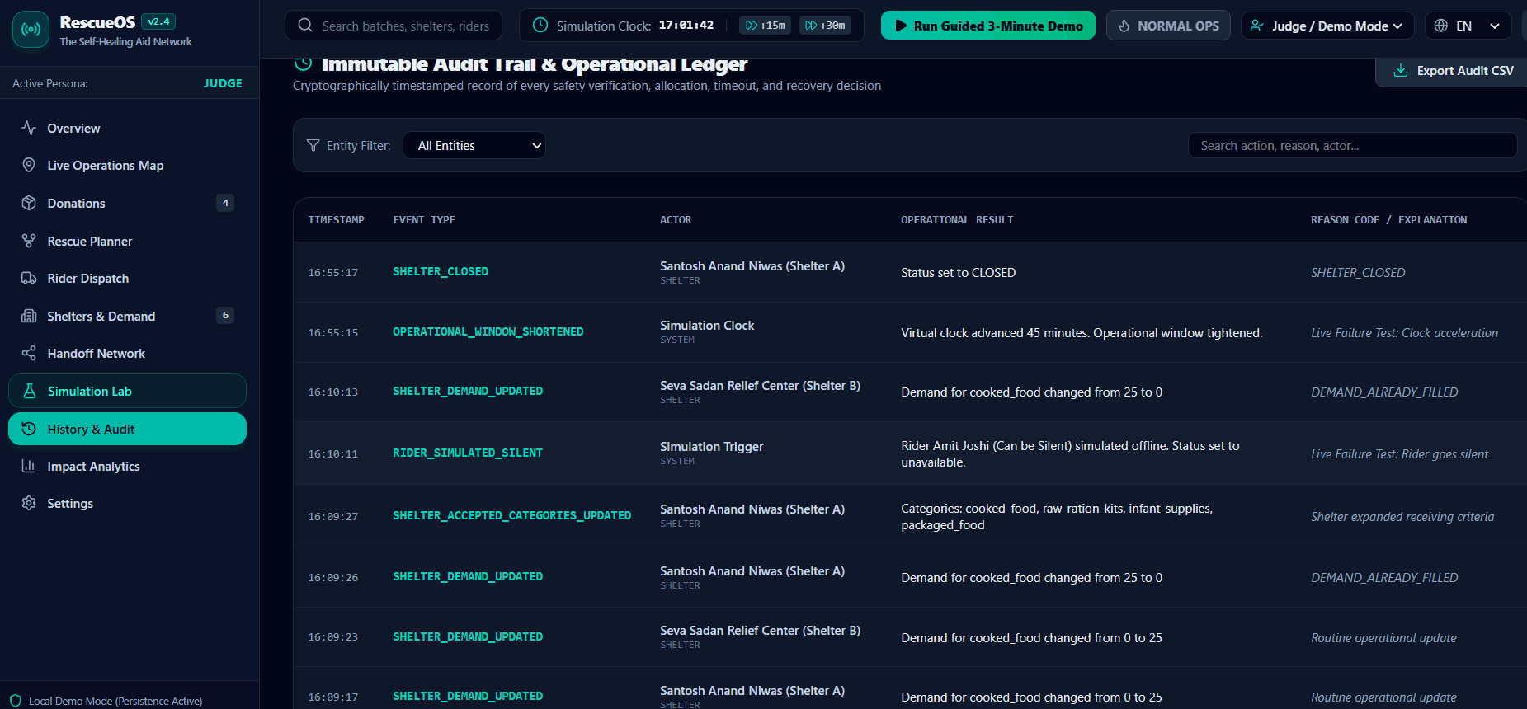The width and height of the screenshot is (1527, 709).
Task: Switch to Simulation Lab
Action: tap(128, 391)
